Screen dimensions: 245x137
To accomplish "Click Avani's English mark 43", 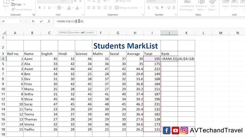I will click(49, 69).
